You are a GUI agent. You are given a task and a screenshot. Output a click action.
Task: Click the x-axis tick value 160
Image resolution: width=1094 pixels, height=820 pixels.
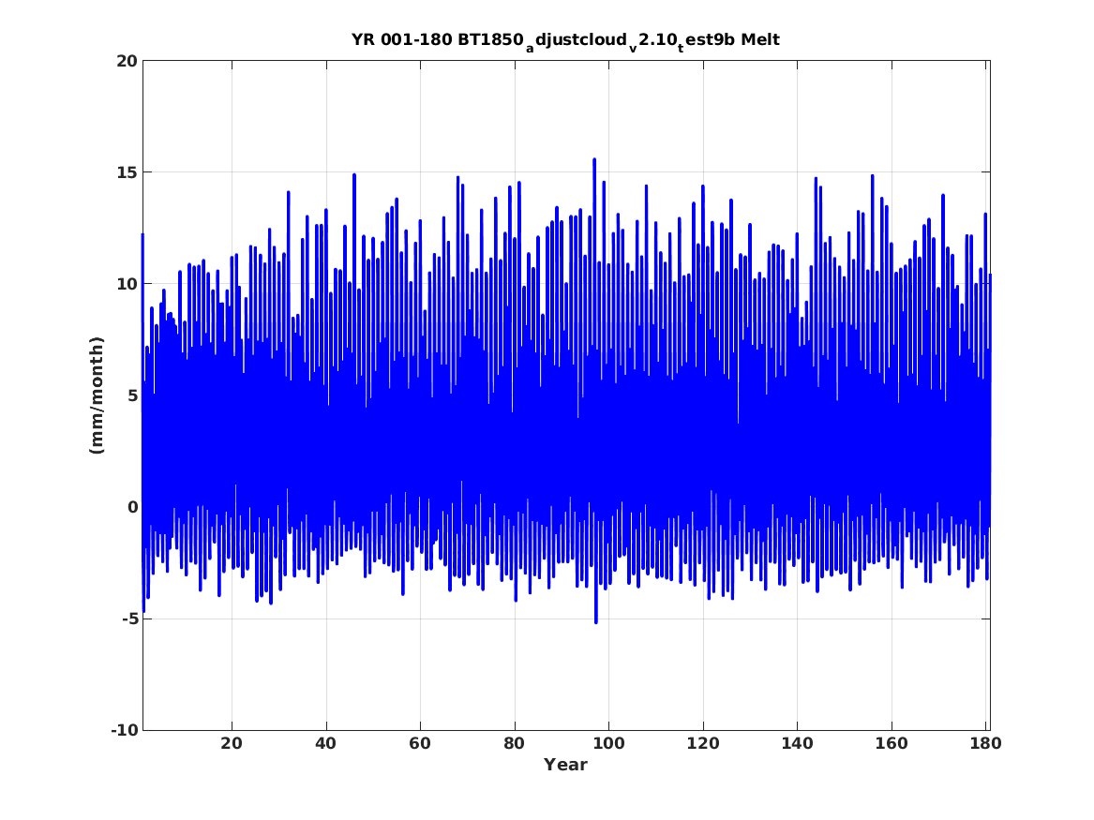point(891,743)
